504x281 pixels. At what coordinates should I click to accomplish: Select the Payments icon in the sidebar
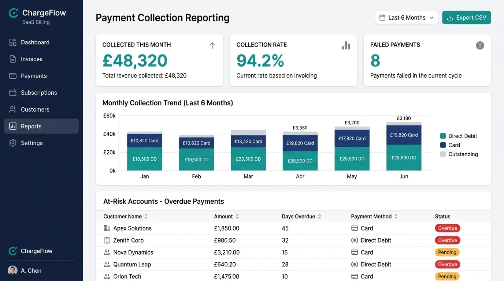coord(13,76)
